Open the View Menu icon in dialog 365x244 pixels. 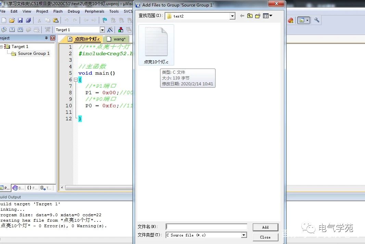coord(268,16)
